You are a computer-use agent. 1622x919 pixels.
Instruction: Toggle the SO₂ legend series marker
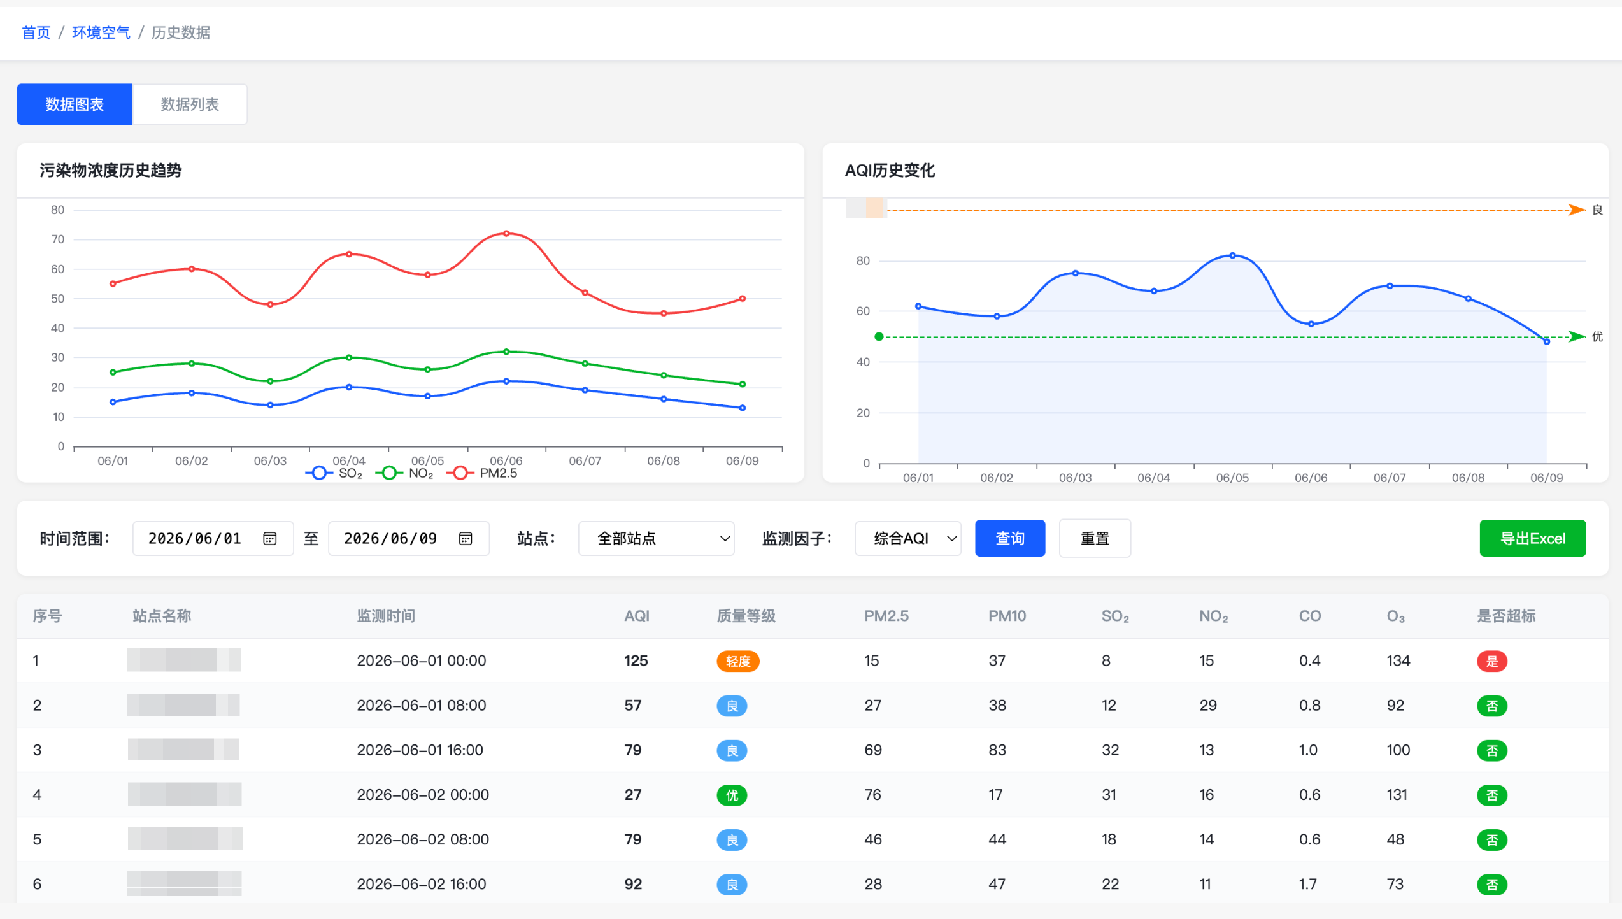tap(319, 473)
